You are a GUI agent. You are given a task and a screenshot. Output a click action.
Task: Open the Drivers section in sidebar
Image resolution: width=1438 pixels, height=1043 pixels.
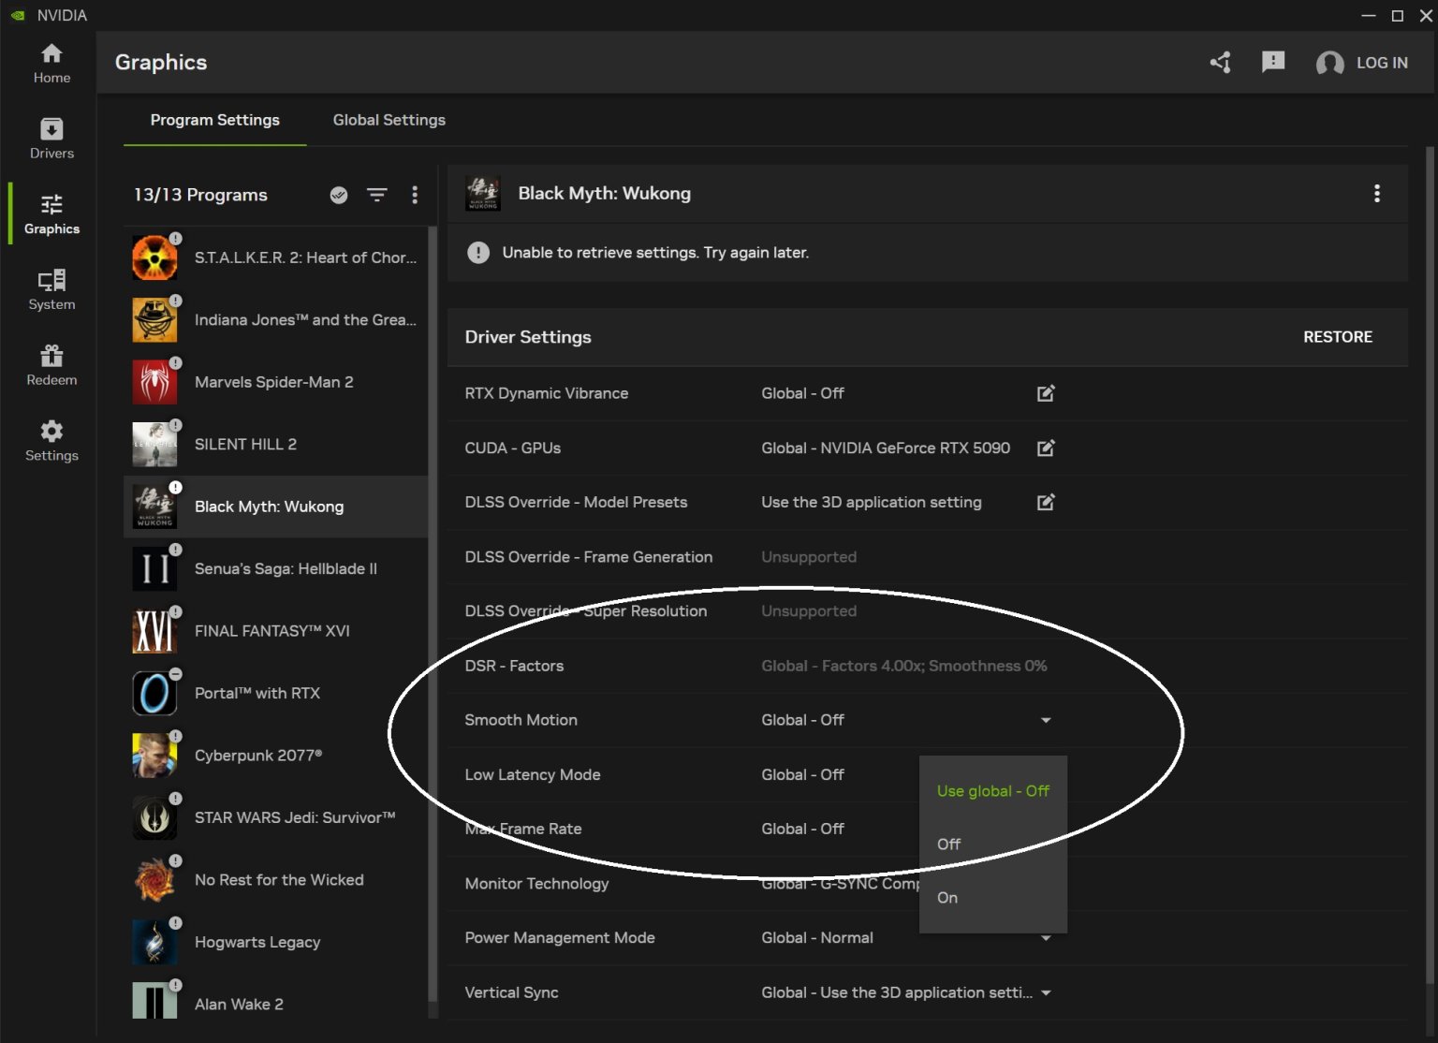(x=51, y=138)
